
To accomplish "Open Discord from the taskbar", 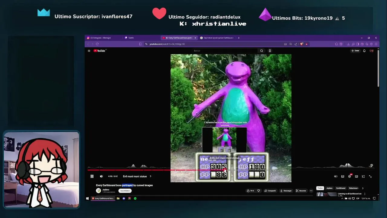I will tap(124, 198).
